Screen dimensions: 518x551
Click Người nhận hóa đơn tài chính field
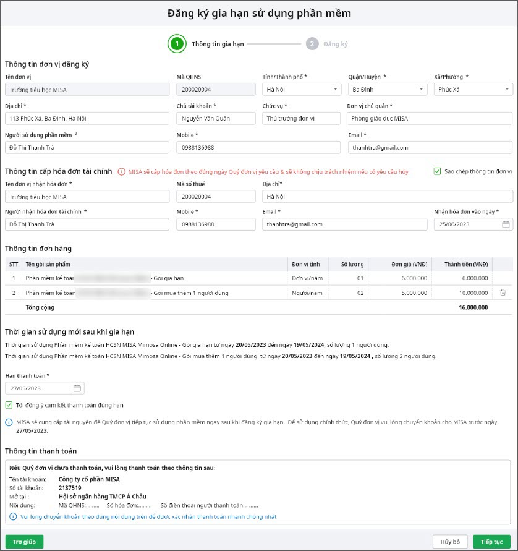(87, 224)
